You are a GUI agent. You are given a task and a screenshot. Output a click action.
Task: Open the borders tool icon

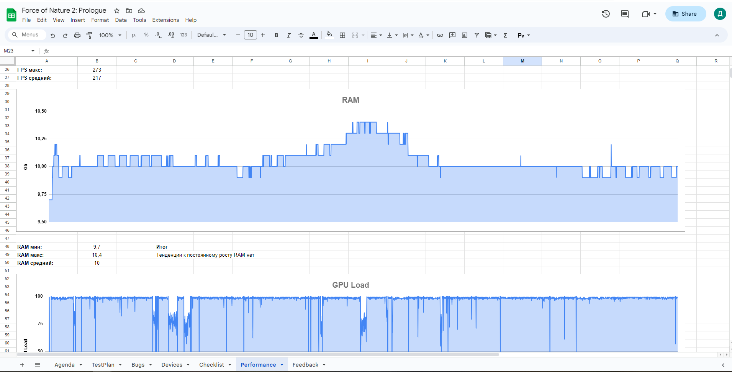pos(342,35)
